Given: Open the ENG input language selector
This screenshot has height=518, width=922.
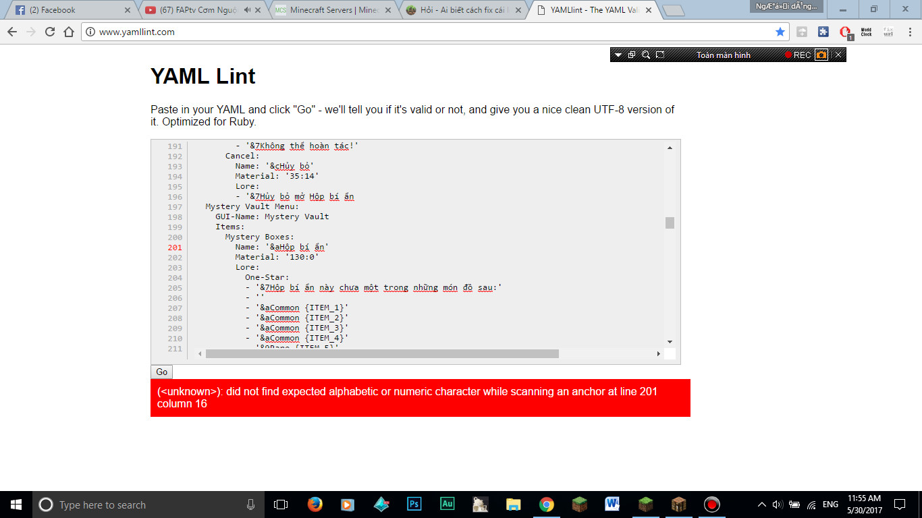Looking at the screenshot, I should [x=830, y=505].
